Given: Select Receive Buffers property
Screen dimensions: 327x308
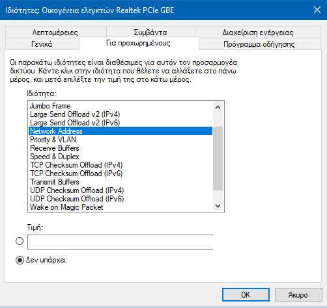Looking at the screenshot, I should pyautogui.click(x=121, y=148).
